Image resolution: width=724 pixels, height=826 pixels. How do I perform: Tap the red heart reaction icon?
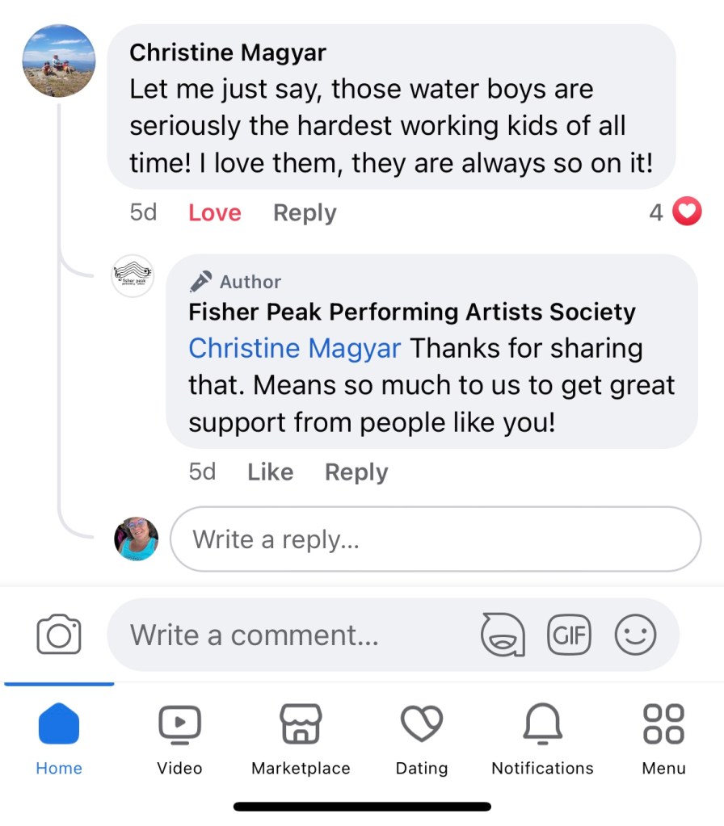point(687,212)
